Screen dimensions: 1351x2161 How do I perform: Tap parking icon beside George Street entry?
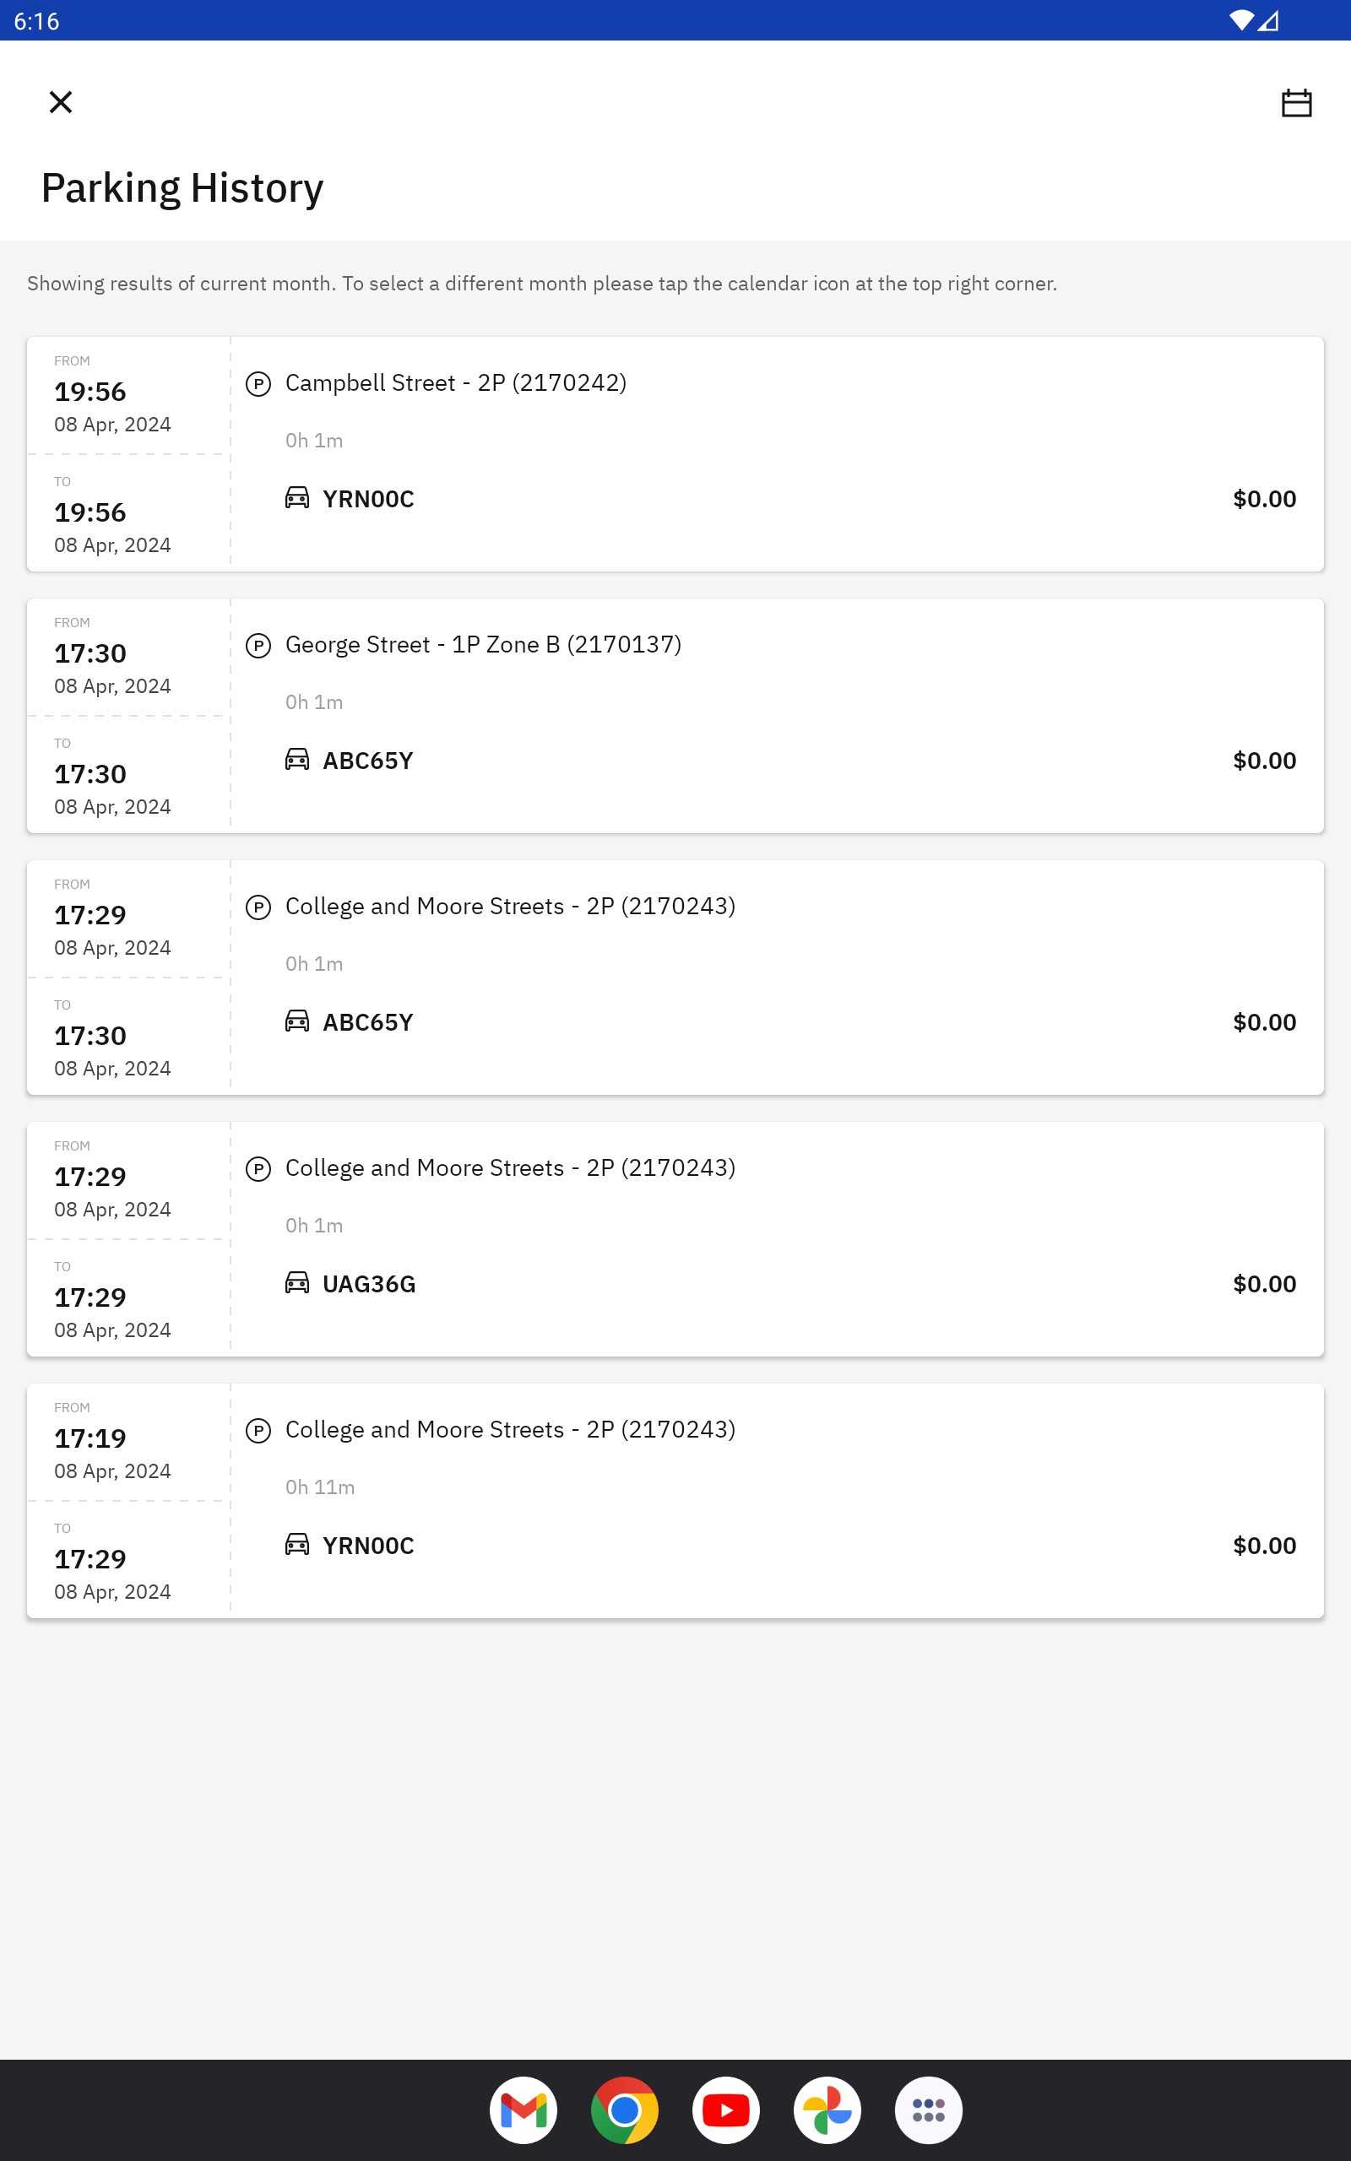click(258, 646)
